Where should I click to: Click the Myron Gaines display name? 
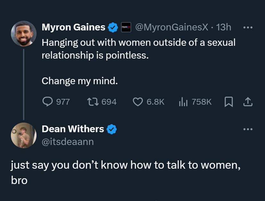pos(74,27)
